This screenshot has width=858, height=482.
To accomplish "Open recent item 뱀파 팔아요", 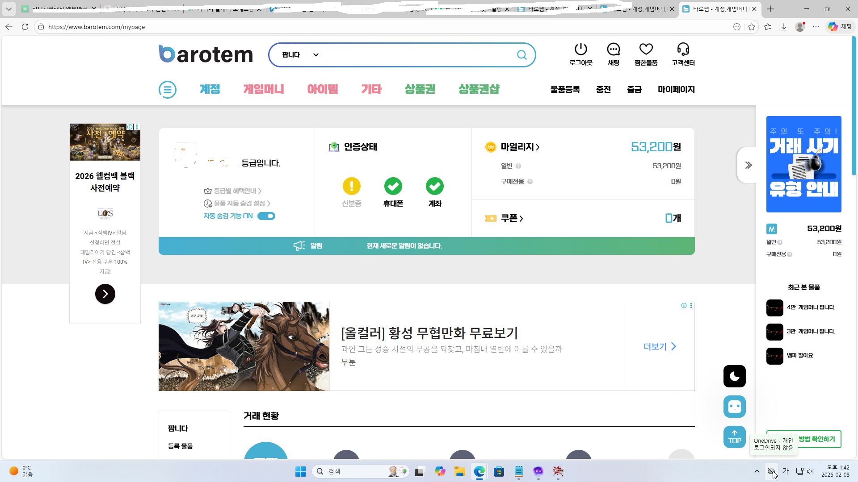I will pos(804,356).
